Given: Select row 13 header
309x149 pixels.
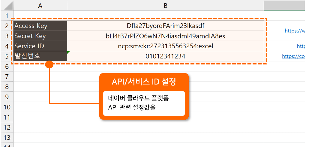Looking at the screenshot, I should pos(7,138).
